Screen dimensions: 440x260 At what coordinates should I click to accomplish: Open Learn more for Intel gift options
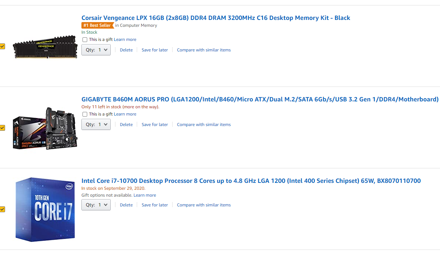[145, 195]
